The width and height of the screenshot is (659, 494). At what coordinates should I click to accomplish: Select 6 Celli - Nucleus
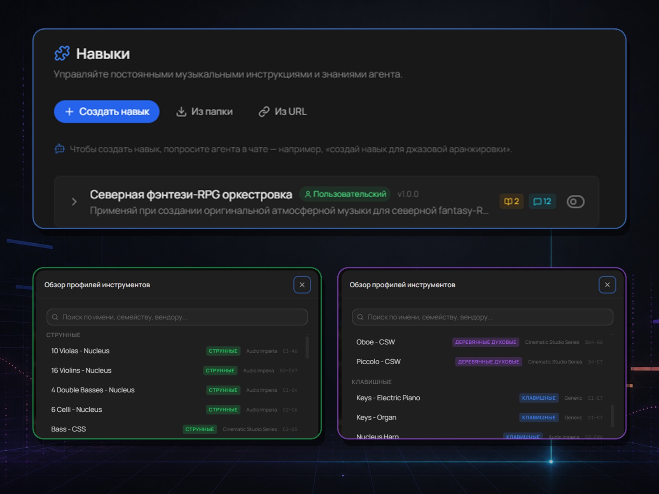174,410
